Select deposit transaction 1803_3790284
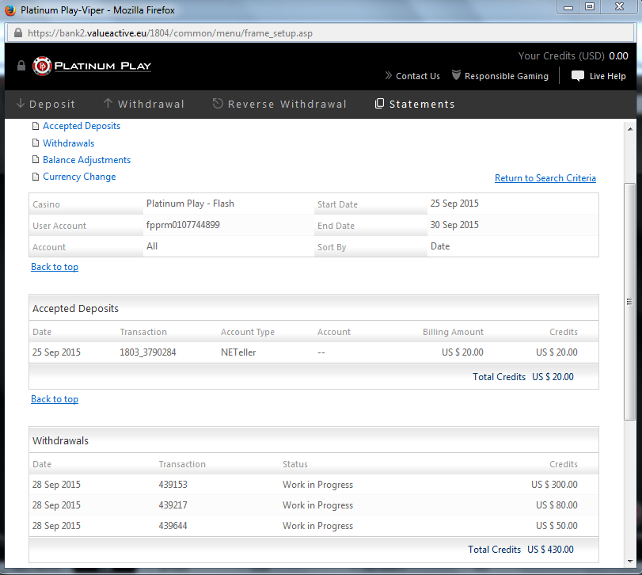Viewport: 642px width, 575px height. tap(148, 352)
